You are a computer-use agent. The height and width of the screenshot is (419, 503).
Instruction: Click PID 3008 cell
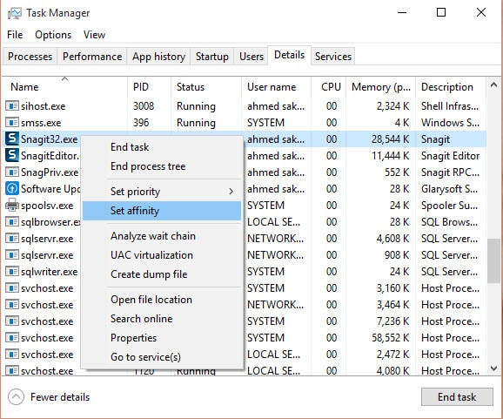[x=144, y=106]
